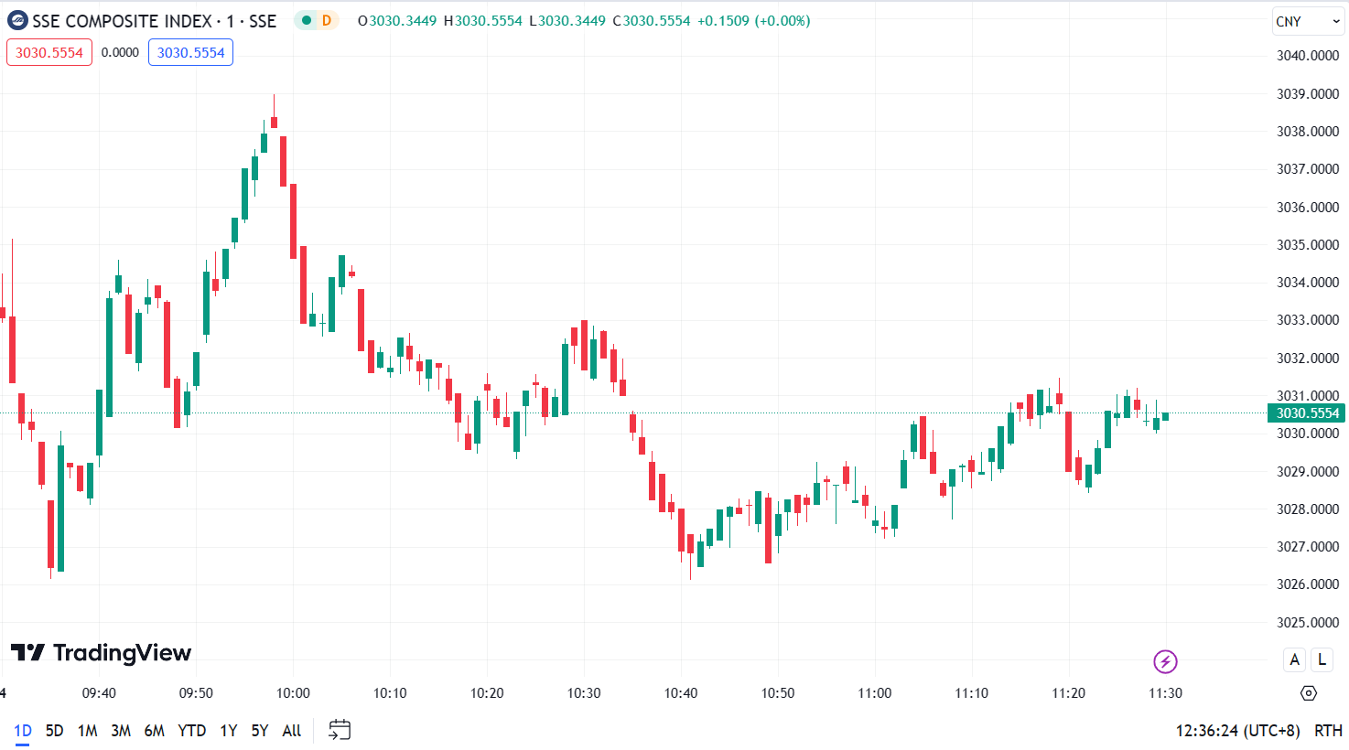Click the red 3030.5554 sell price button
Image resolution: width=1349 pixels, height=750 pixels.
49,53
